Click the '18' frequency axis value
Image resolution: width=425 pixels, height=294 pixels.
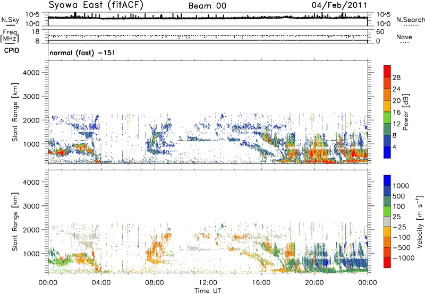(x=36, y=32)
